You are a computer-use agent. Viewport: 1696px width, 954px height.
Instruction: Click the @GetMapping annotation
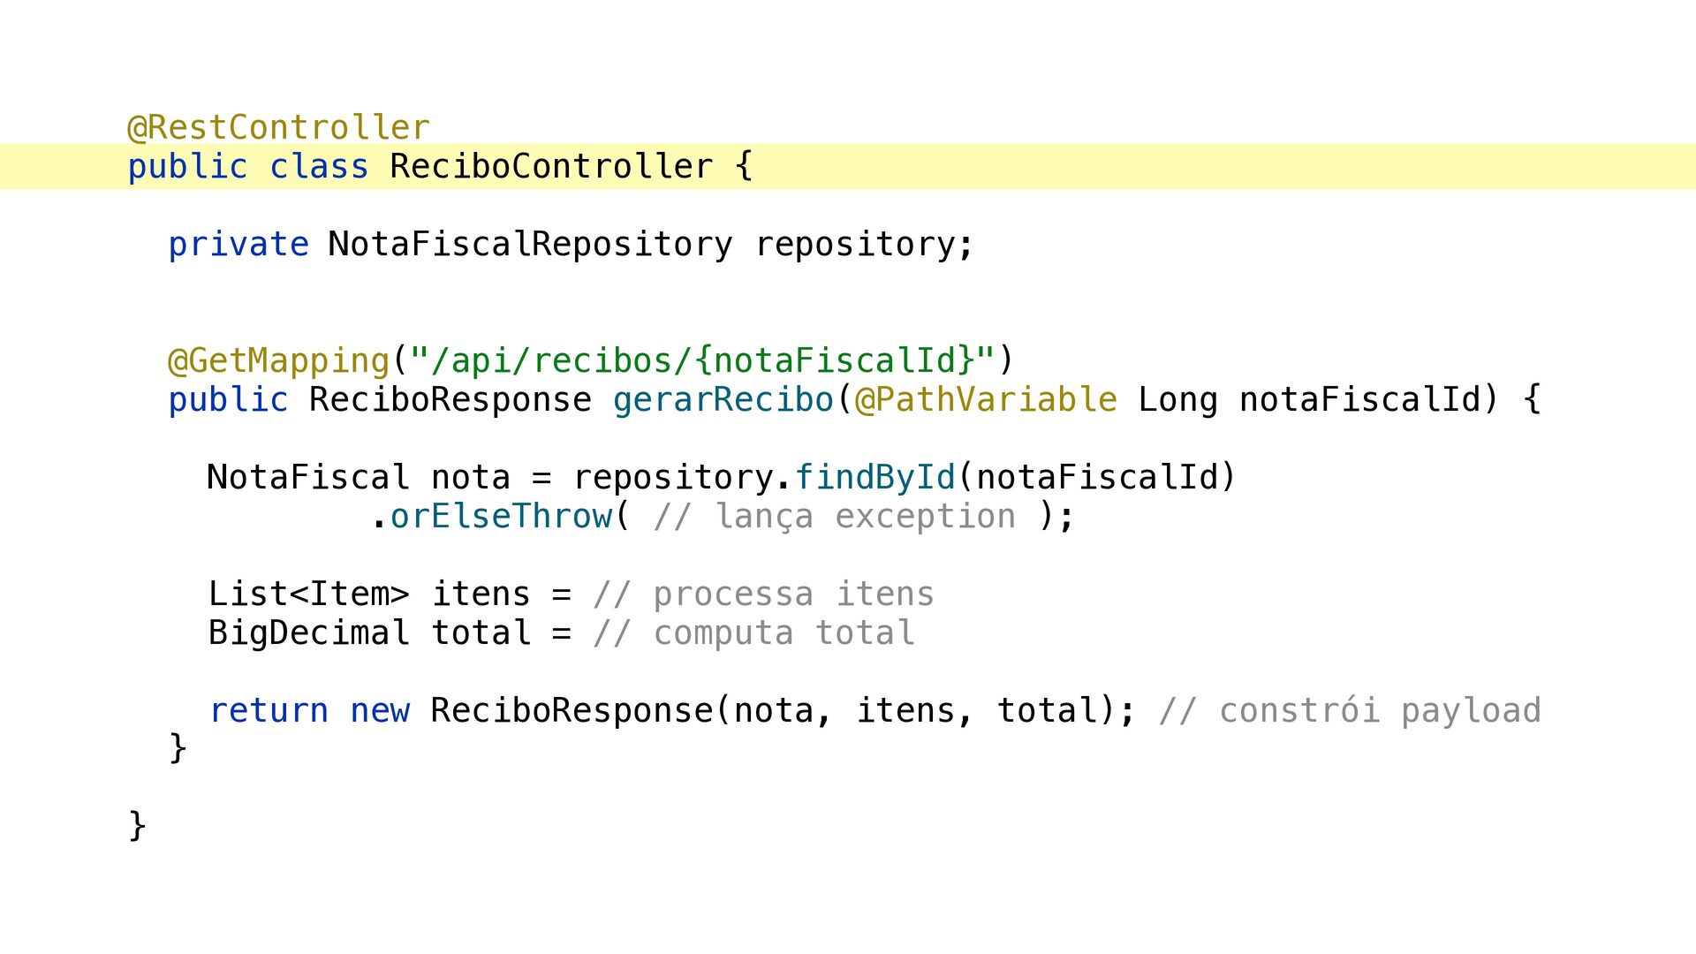click(x=279, y=361)
